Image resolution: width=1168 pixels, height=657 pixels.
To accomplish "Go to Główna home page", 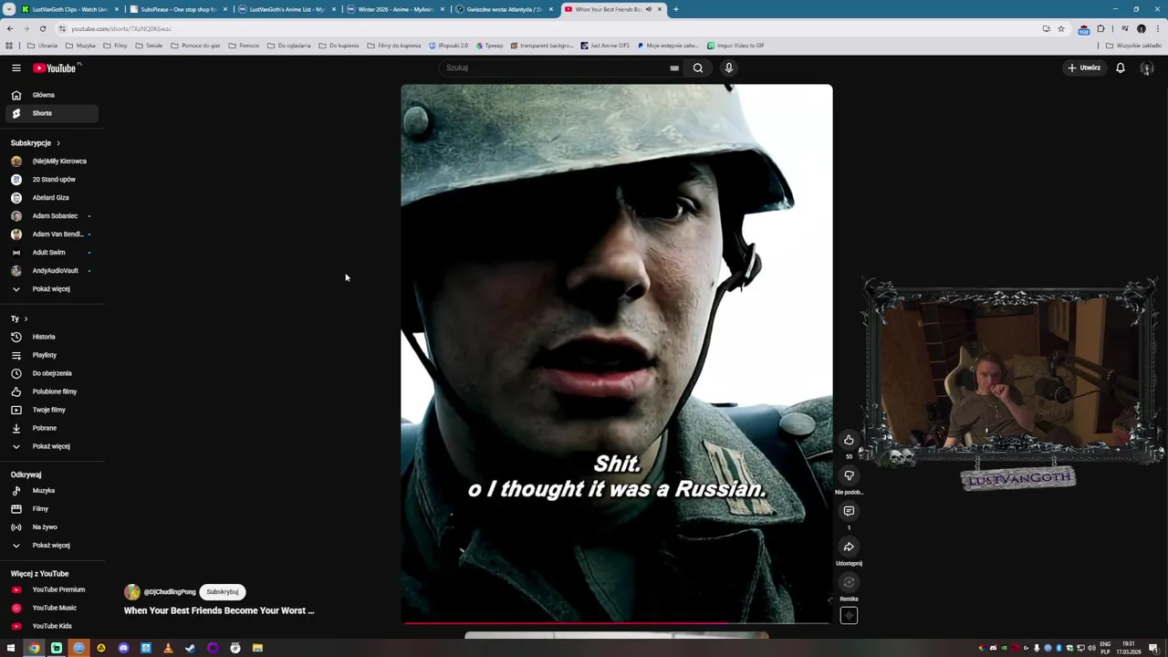I will [x=50, y=95].
